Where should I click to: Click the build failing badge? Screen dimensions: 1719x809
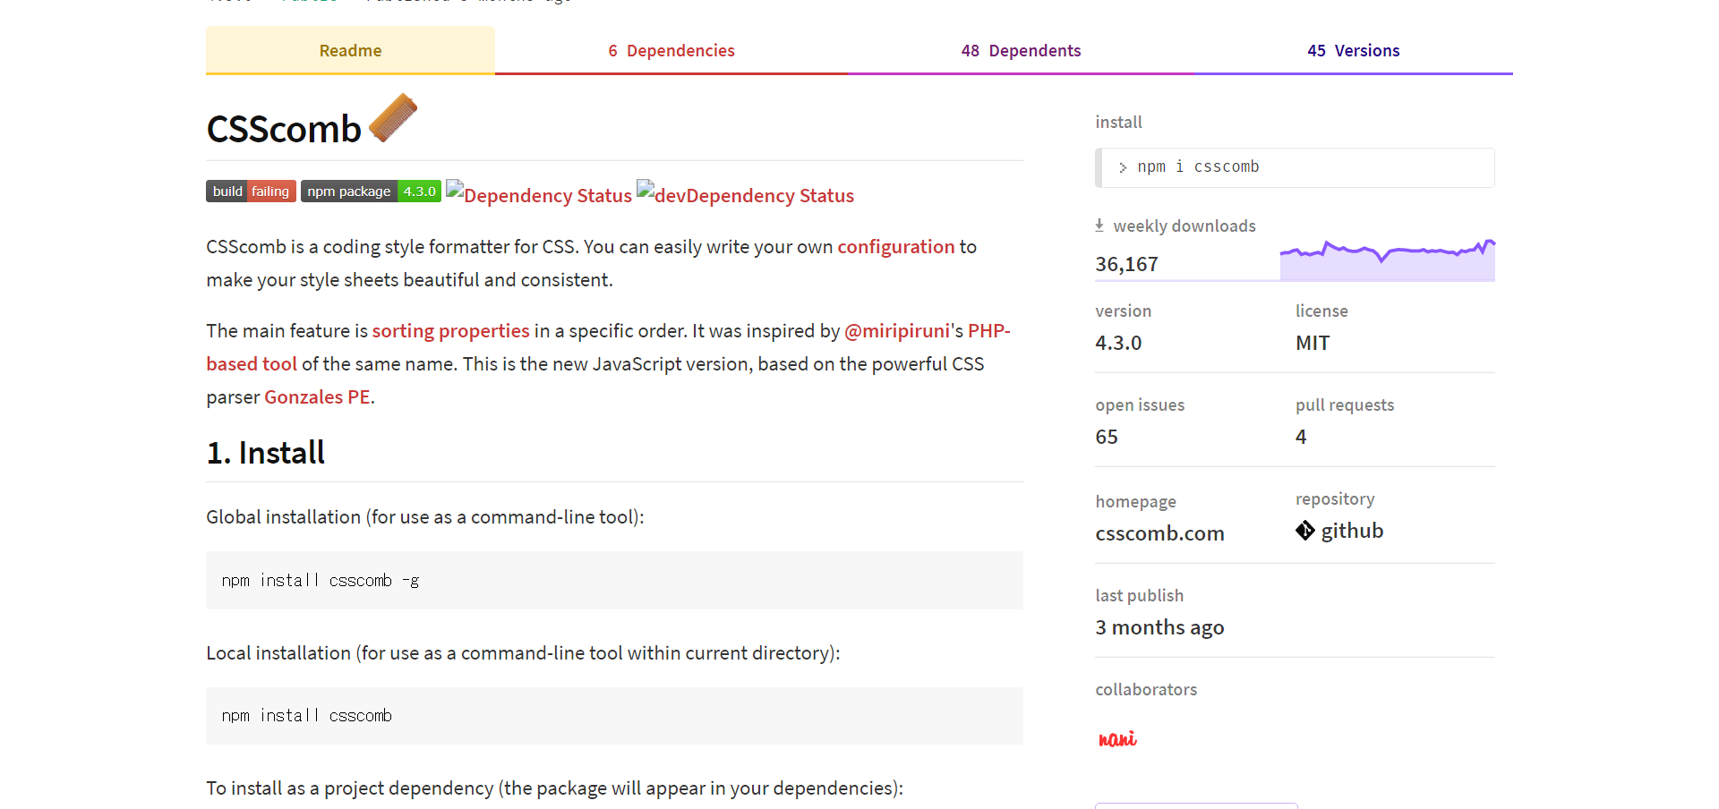pos(251,191)
